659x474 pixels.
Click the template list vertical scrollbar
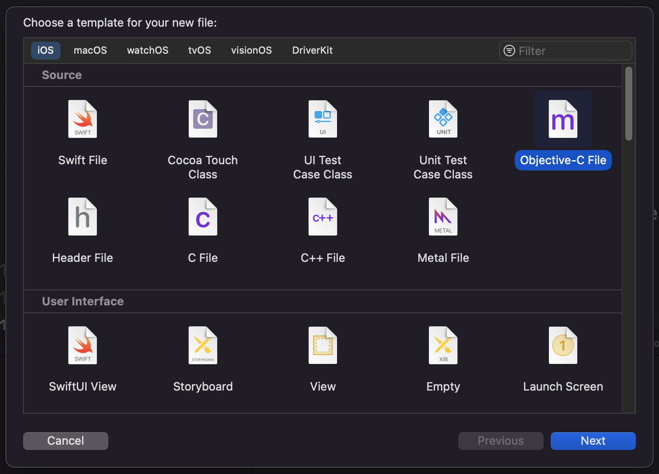628,104
